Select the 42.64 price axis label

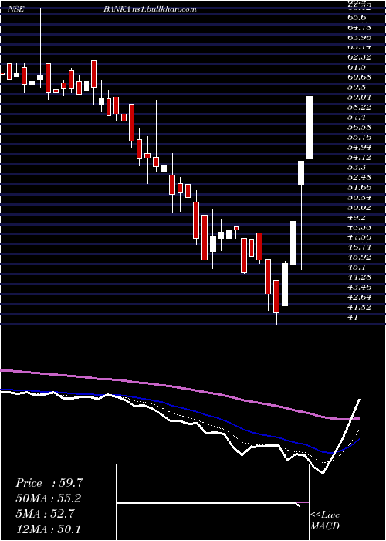coord(361,298)
